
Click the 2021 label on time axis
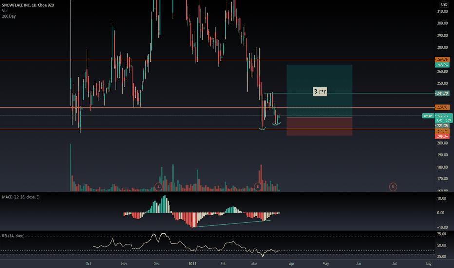pos(192,263)
